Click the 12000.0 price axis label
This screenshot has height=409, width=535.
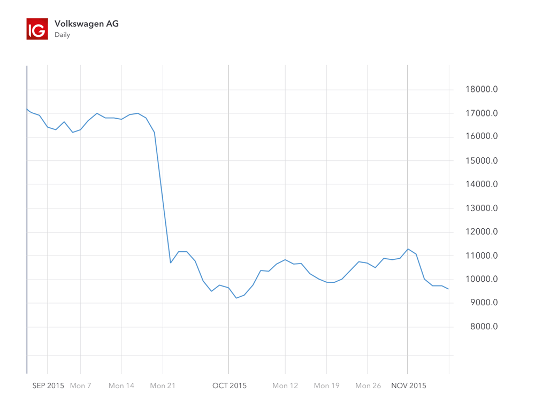click(482, 231)
